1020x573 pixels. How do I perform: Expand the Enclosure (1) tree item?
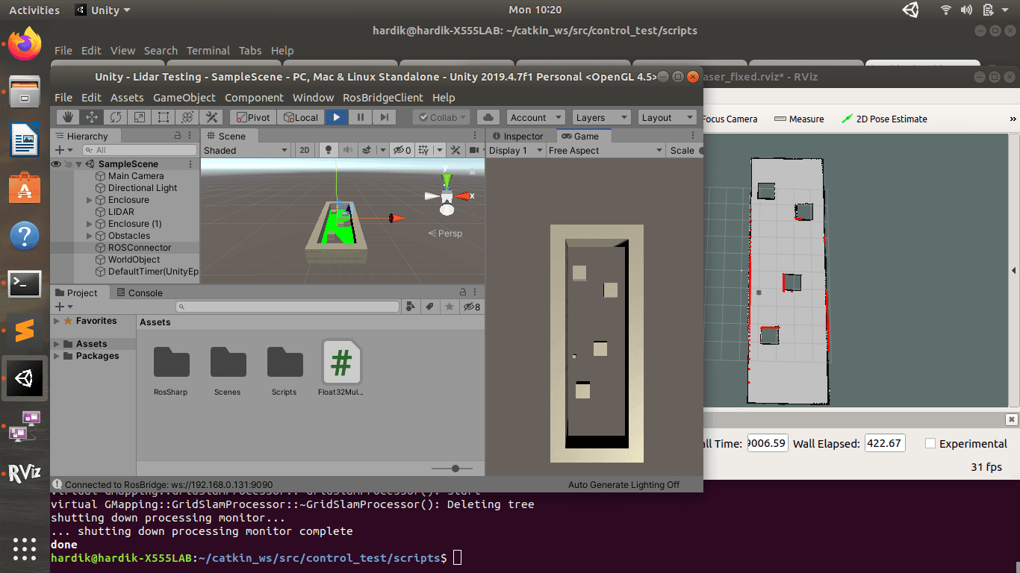coord(90,224)
